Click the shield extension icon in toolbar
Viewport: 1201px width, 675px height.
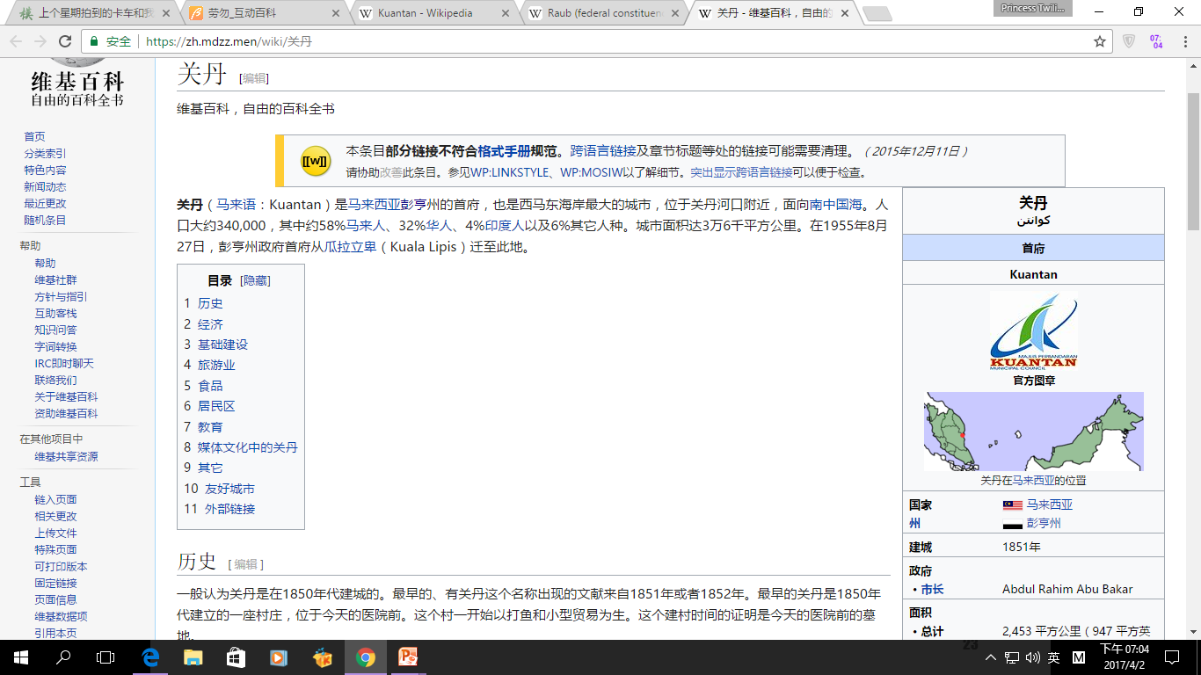1129,41
